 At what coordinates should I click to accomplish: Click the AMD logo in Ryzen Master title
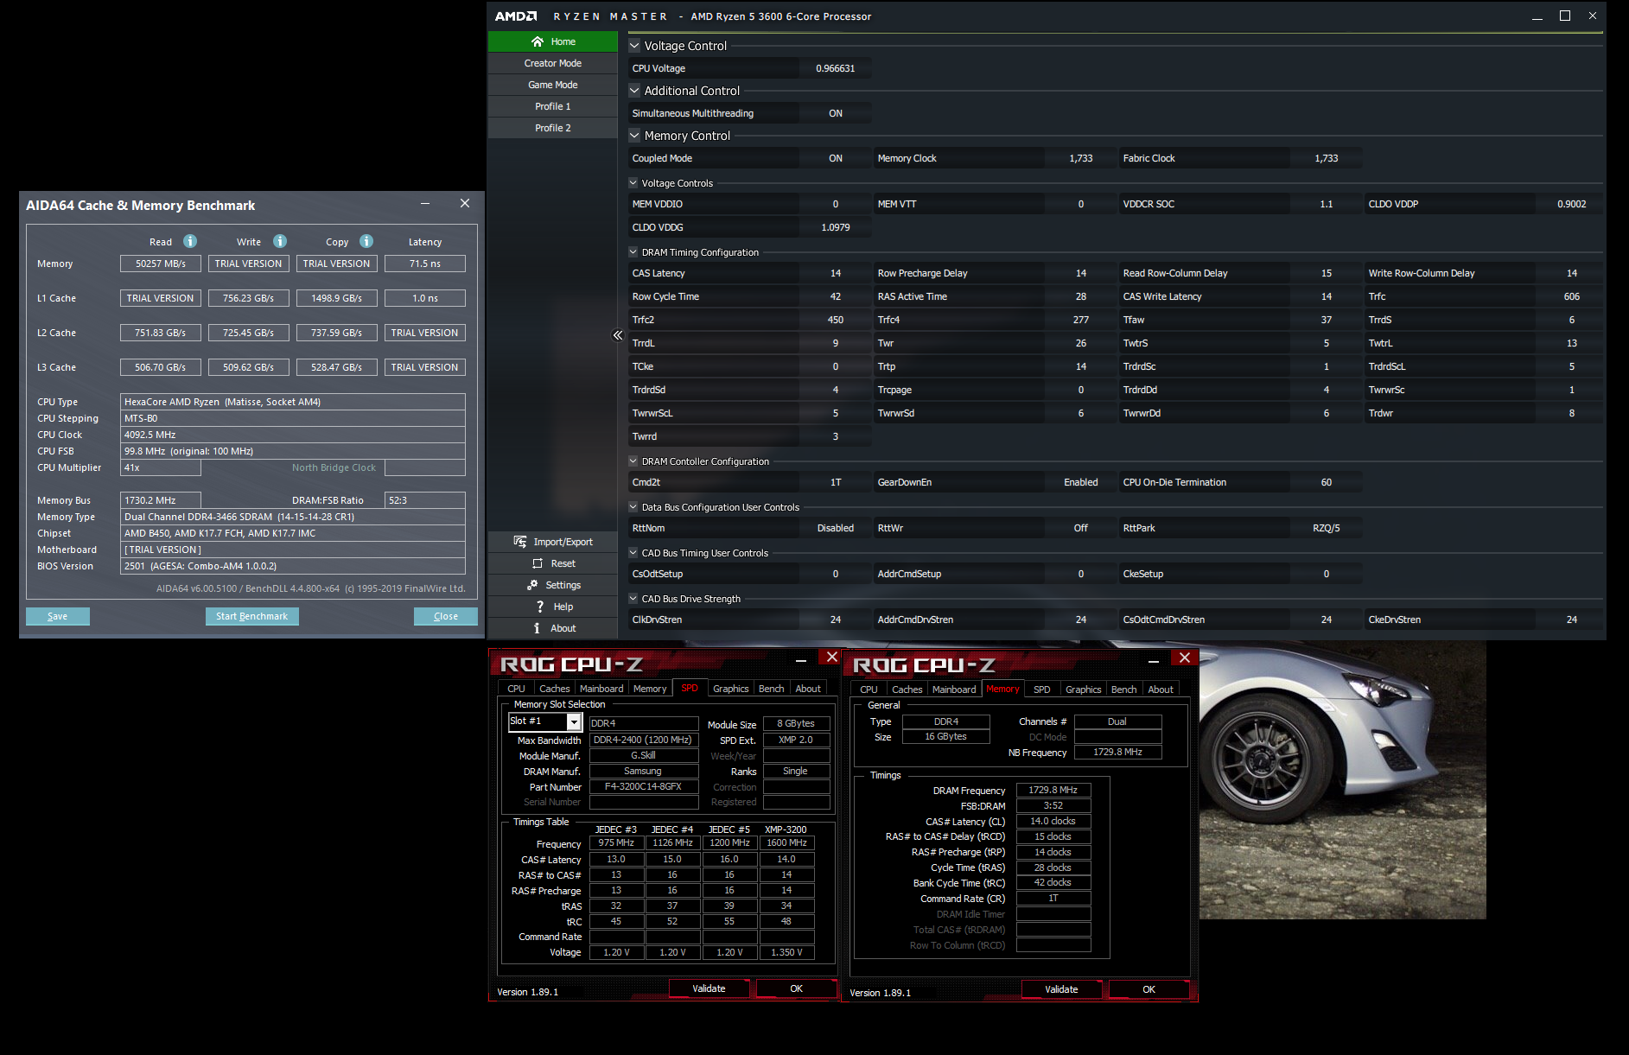(516, 16)
